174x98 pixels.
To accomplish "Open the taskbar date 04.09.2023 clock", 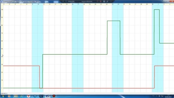I will 168,97.
